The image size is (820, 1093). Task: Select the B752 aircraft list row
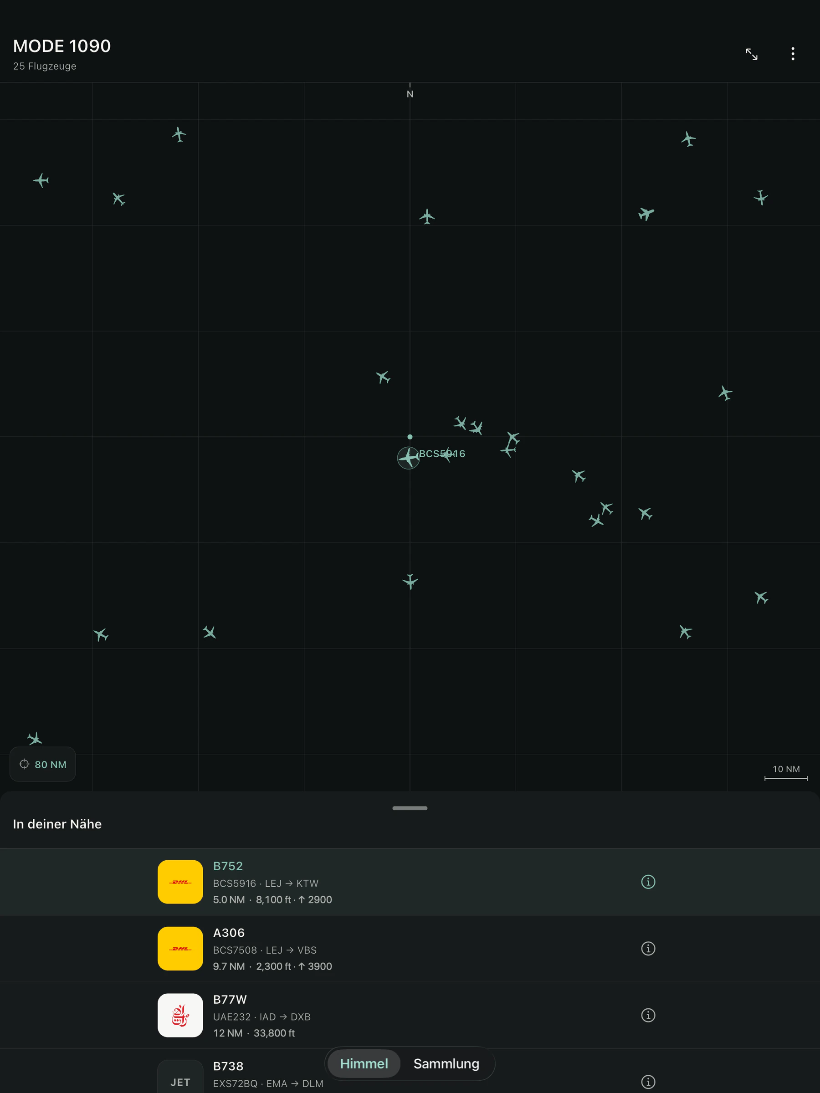pyautogui.click(x=410, y=882)
